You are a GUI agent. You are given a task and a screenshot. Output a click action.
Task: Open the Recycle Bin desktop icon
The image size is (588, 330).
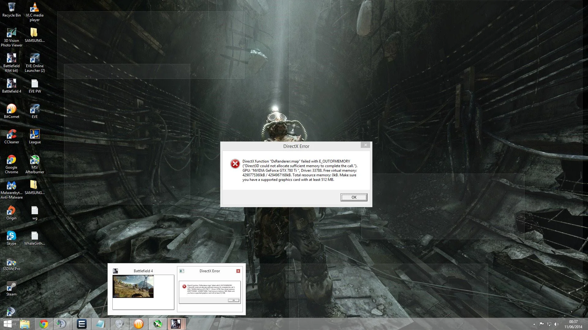(12, 9)
